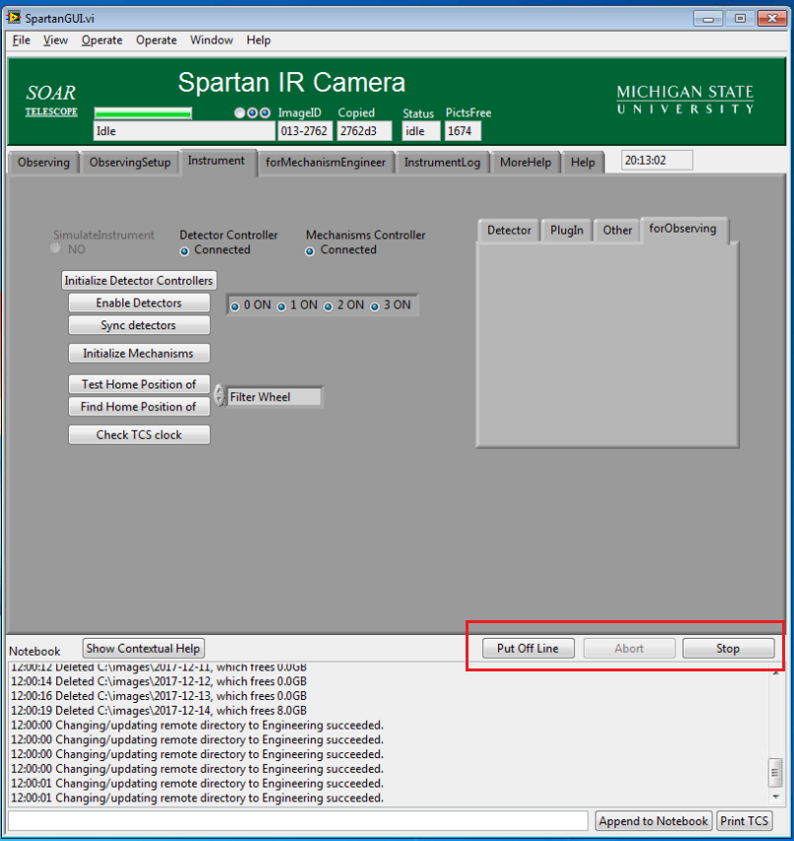
Task: Open the second Operate menu
Action: pyautogui.click(x=156, y=40)
